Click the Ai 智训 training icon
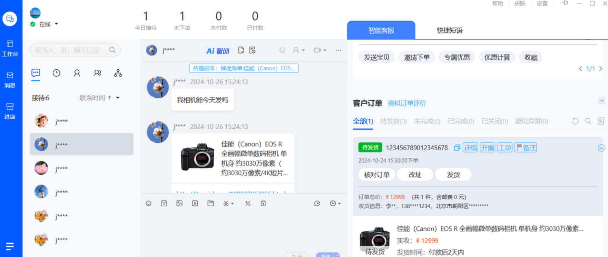 tap(218, 51)
